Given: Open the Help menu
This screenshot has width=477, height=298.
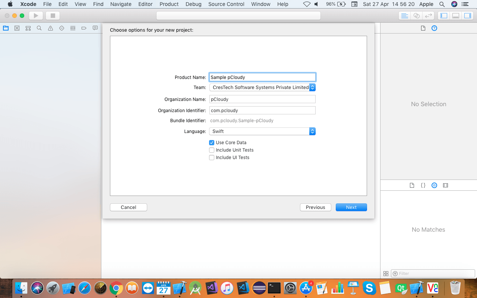Looking at the screenshot, I should pyautogui.click(x=283, y=4).
